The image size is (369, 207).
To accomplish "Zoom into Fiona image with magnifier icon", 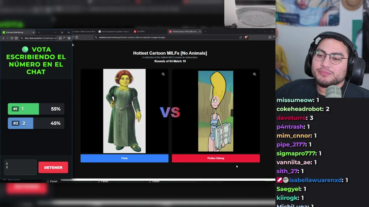I will 163,74.
